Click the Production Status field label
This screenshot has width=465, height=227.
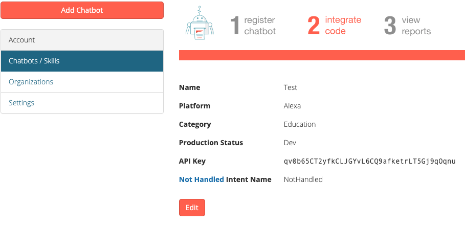coord(211,143)
